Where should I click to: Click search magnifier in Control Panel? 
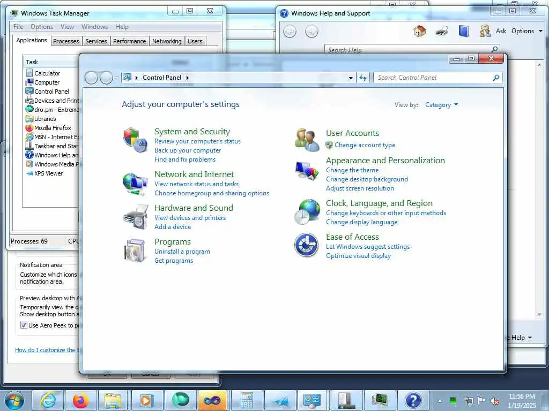[x=496, y=78]
